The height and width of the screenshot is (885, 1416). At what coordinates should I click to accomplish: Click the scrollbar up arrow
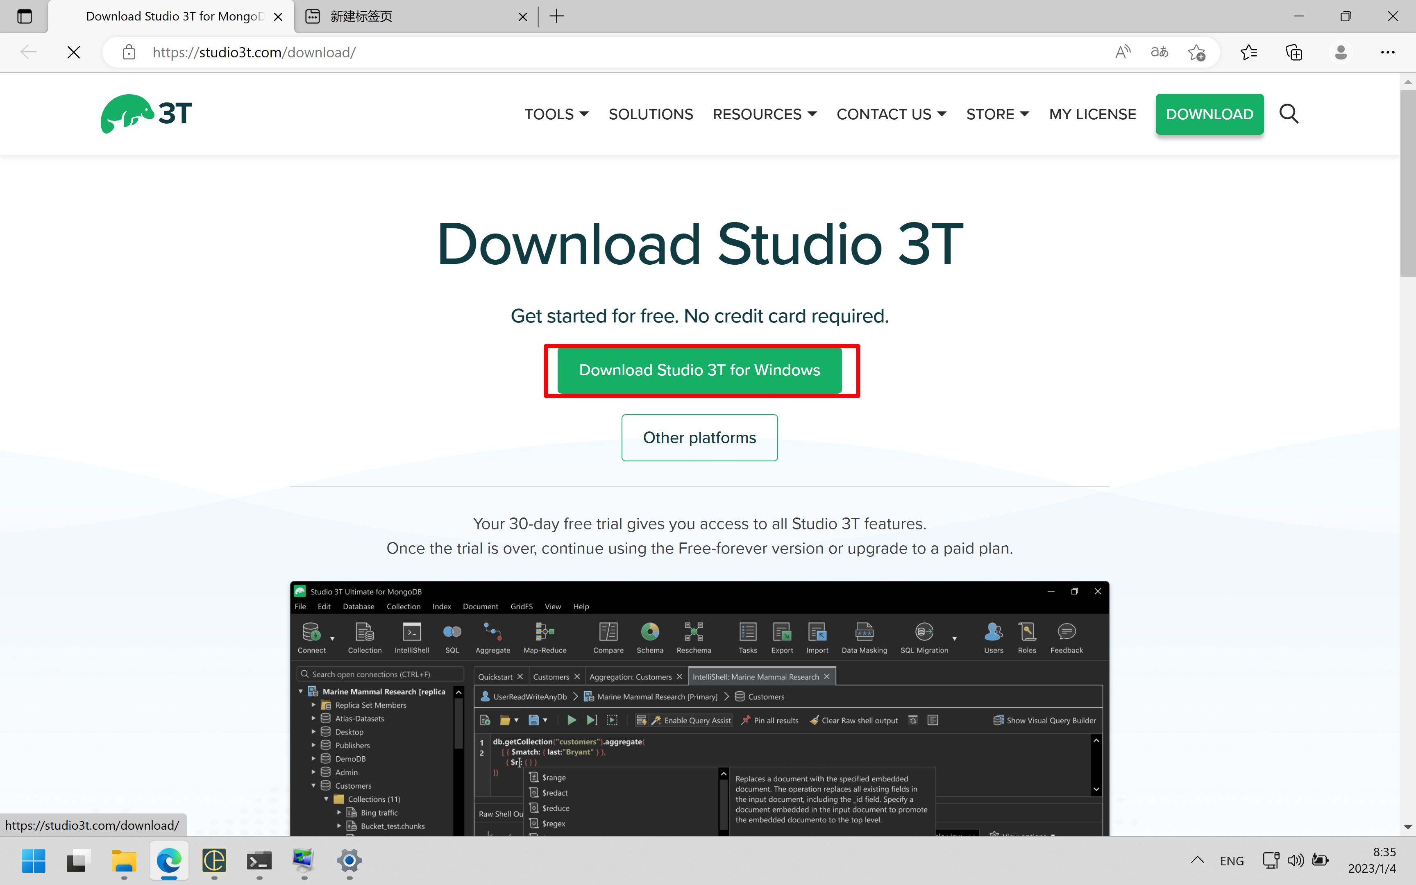pos(1408,82)
